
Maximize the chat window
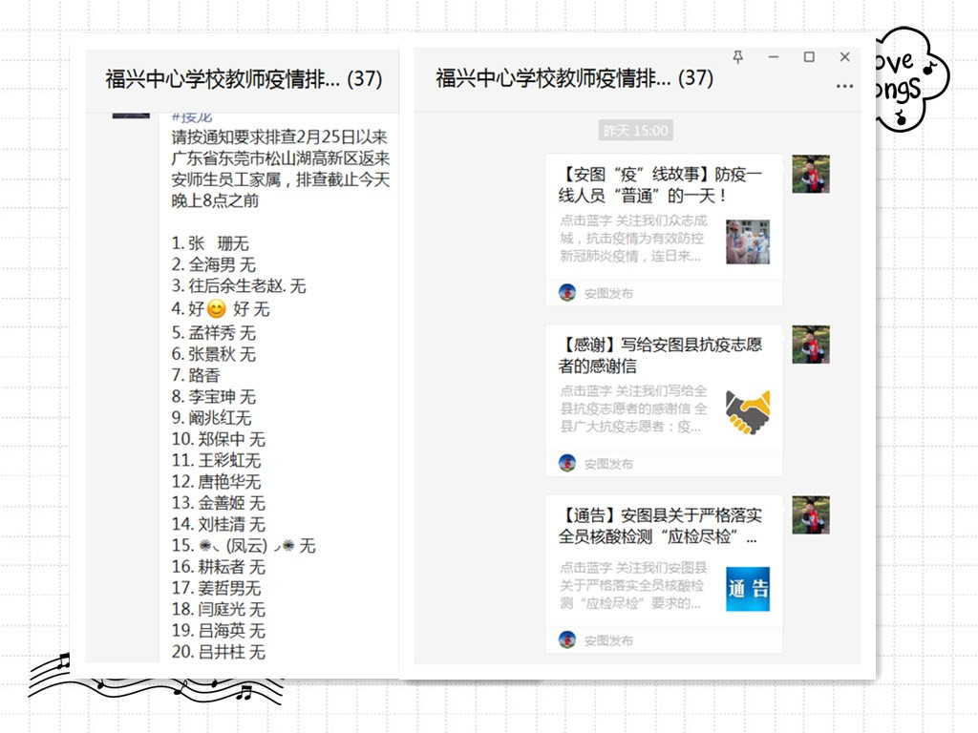[x=809, y=57]
